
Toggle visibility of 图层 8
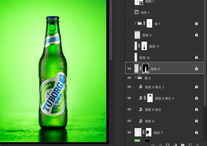point(129,121)
